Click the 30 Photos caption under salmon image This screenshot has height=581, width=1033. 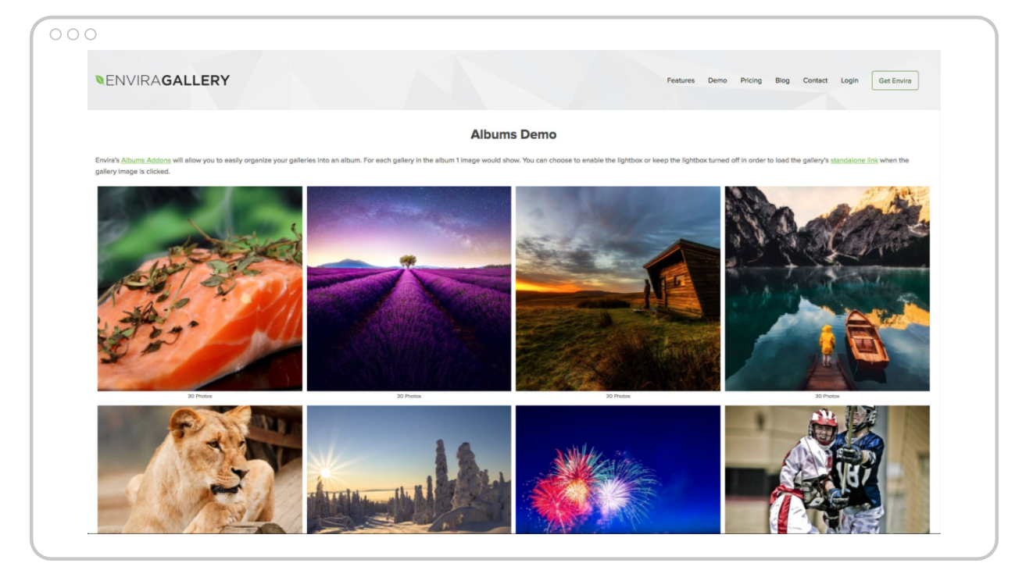coord(200,396)
